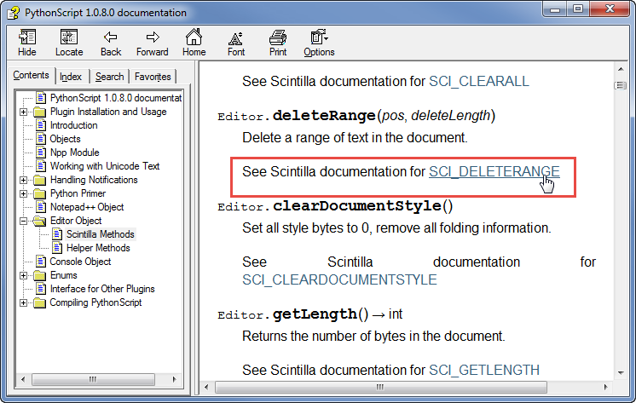Expand the Handling Notifications node

(24, 180)
